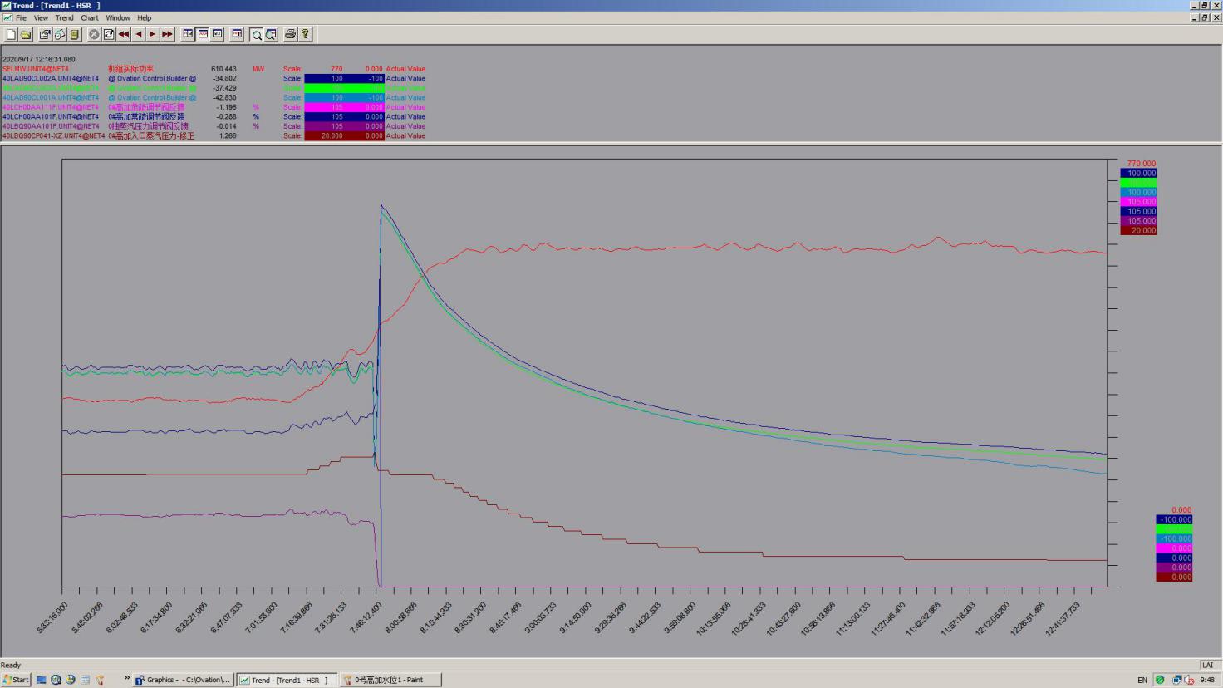This screenshot has width=1223, height=688.
Task: Click the purple scale swatch for 40LBQ90AA101F
Action: (x=344, y=126)
